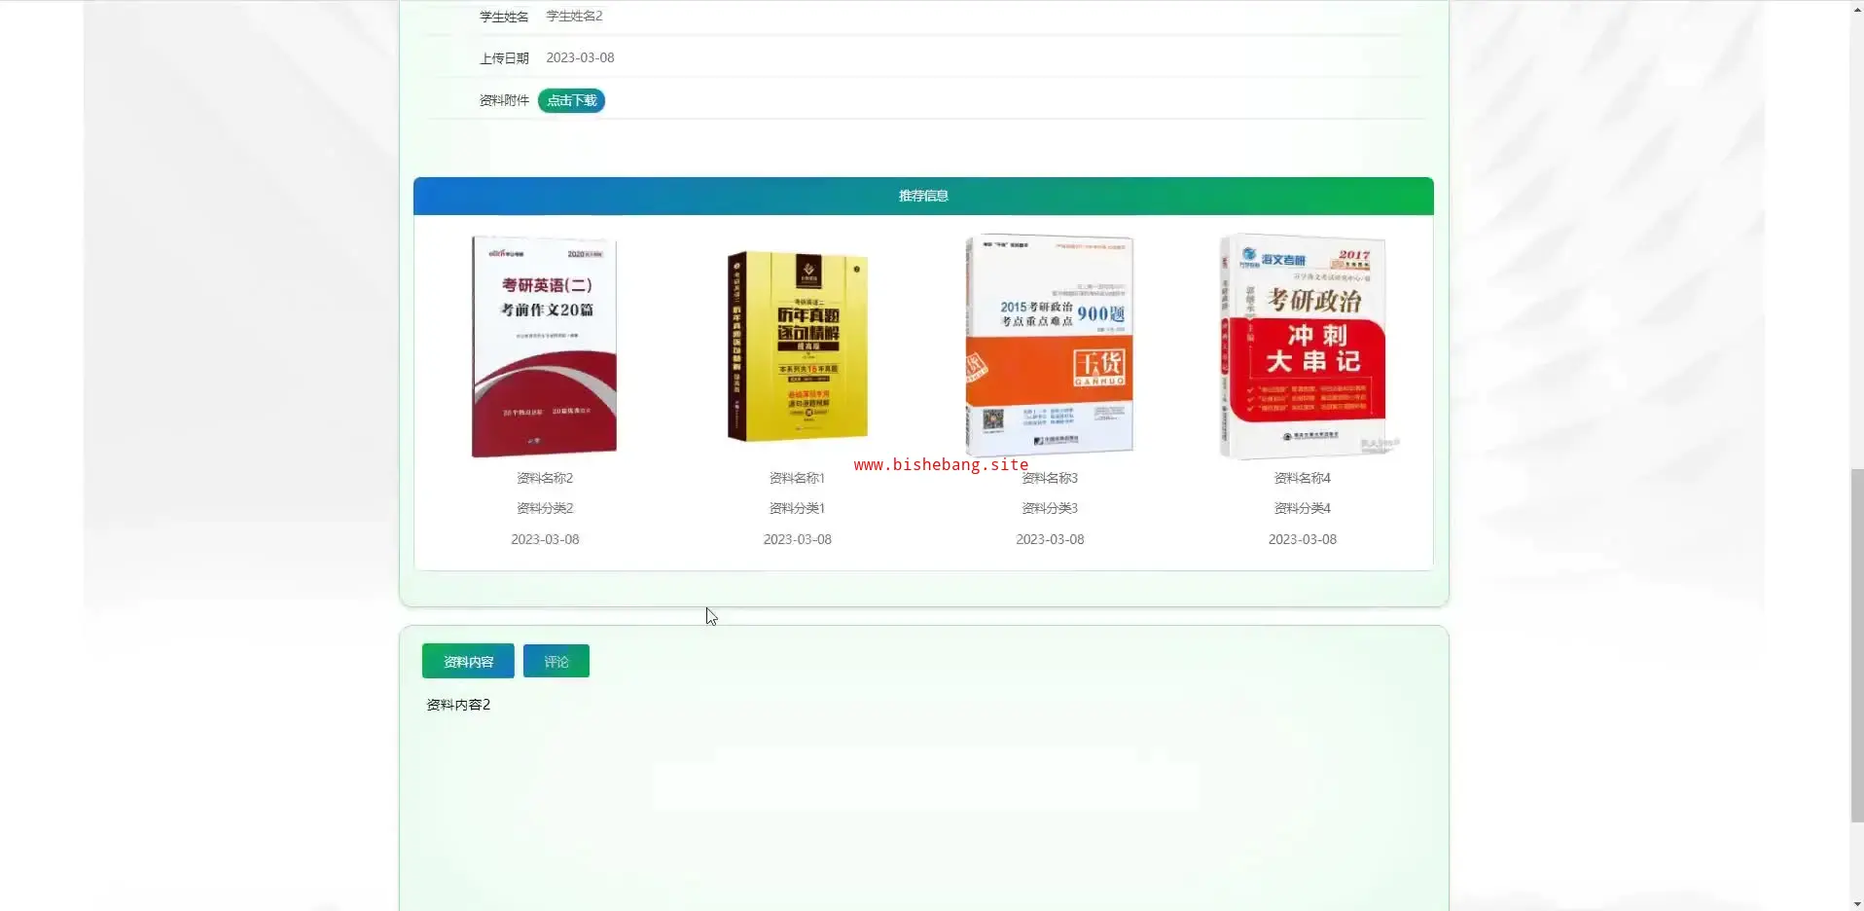Open the yellow 历年真题 book cover thumbnail
1864x911 pixels.
798,346
